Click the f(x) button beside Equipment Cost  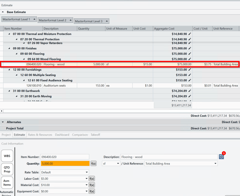[x=92, y=191]
